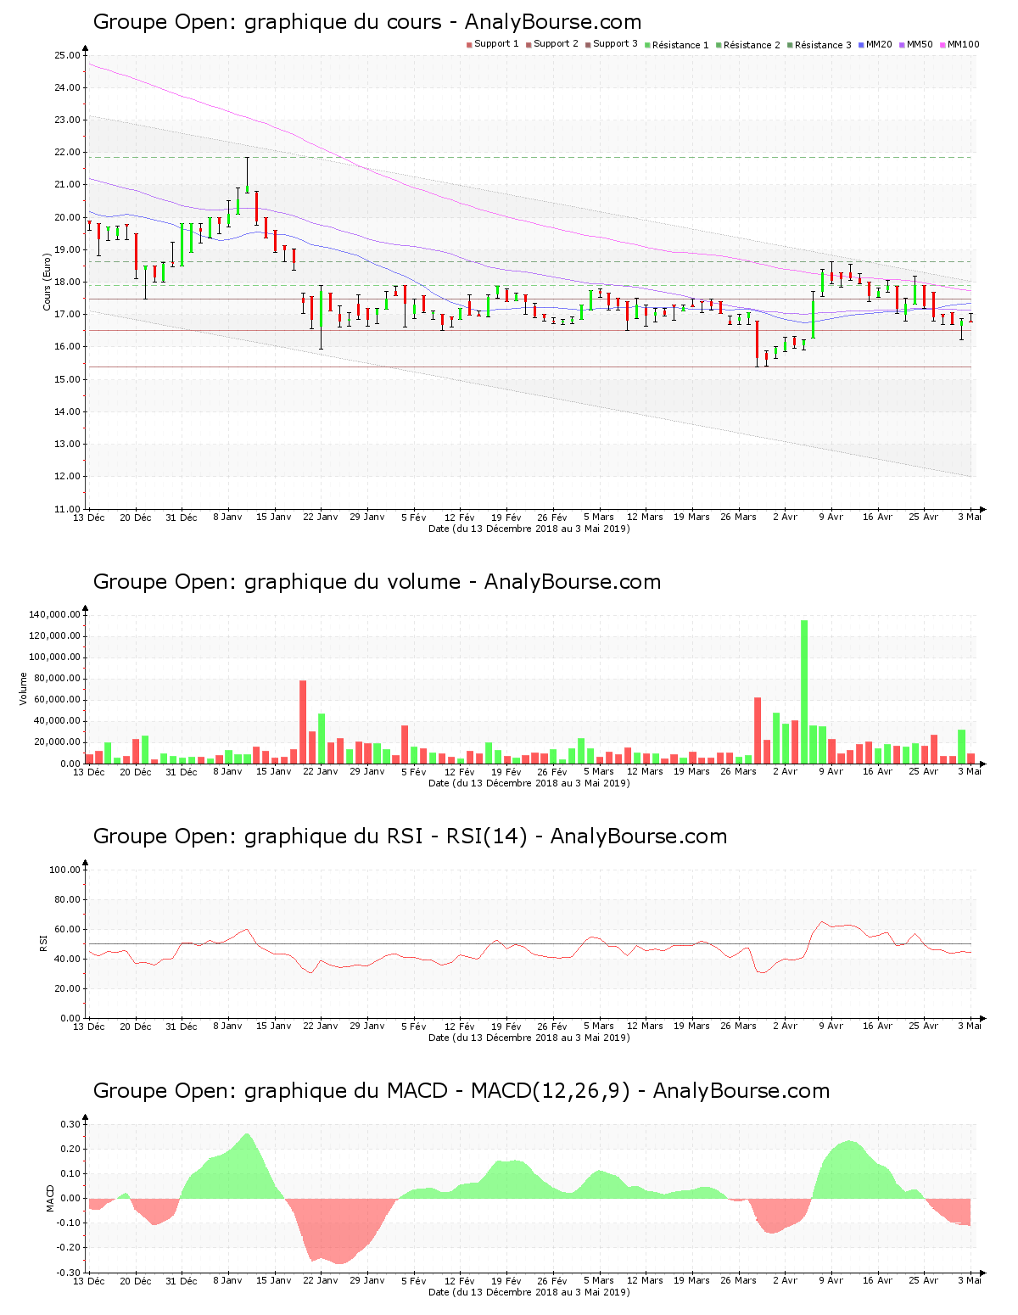Click the 11.00 price axis value
The image size is (1018, 1315).
(x=67, y=509)
